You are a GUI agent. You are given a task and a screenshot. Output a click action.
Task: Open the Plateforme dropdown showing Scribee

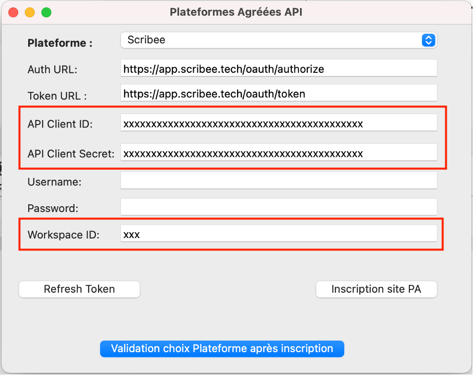[x=279, y=40]
